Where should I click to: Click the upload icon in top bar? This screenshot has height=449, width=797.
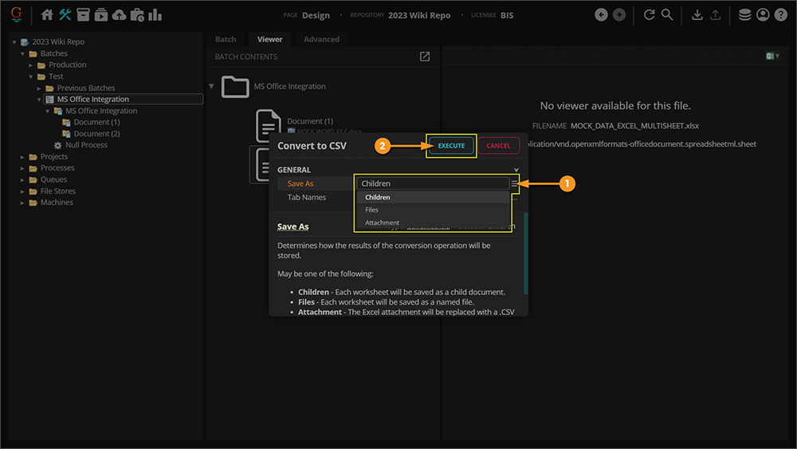click(715, 14)
